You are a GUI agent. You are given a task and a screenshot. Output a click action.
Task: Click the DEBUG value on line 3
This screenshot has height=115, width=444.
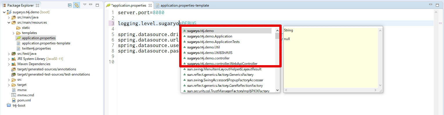click(x=189, y=23)
